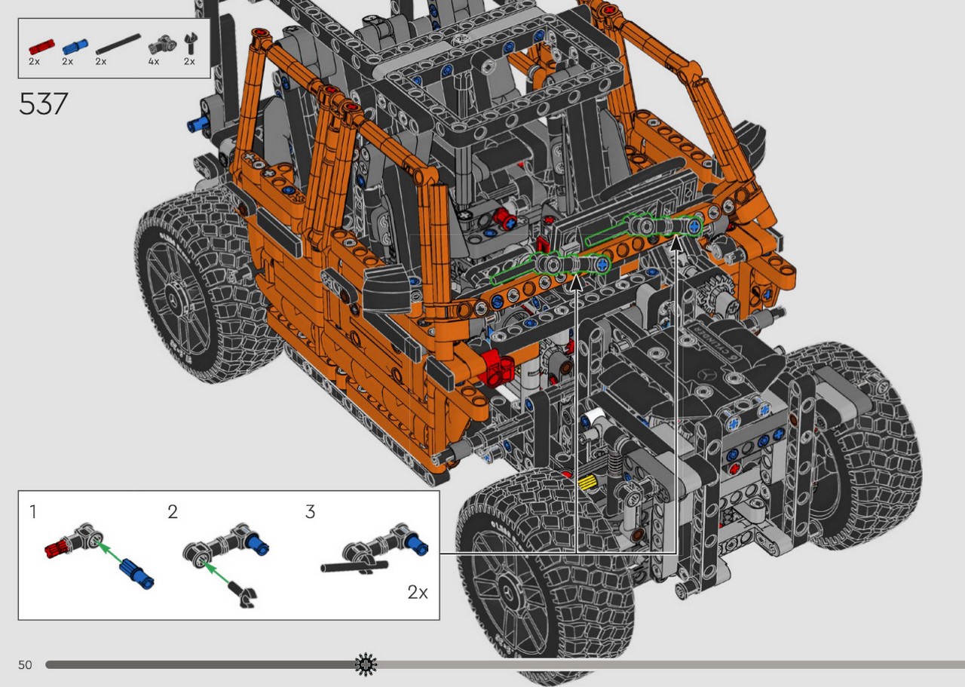This screenshot has height=687, width=965.
Task: Select the small black pin part icon
Action: click(x=189, y=44)
